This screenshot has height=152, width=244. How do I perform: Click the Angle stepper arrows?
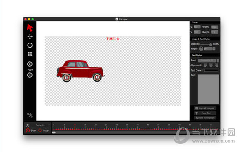tap(214, 49)
